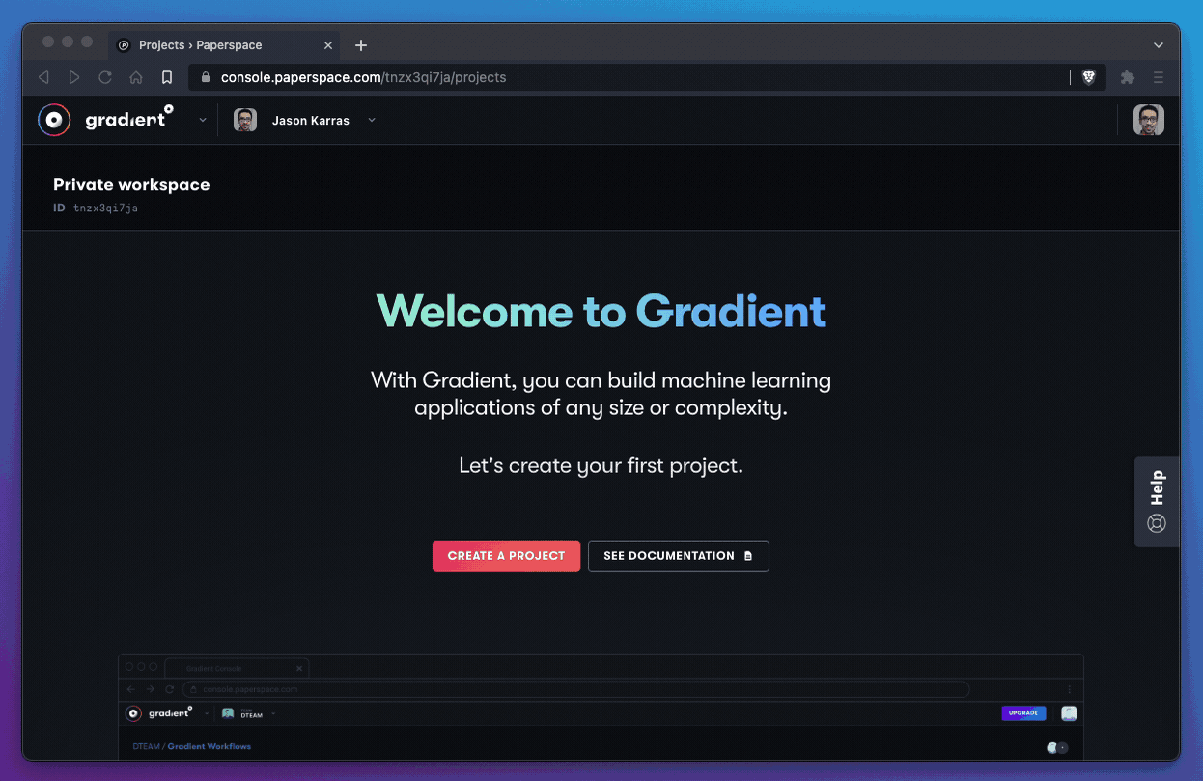Screen dimensions: 1203x781
Task: Close the Projects › Paperspace tab
Action: (x=328, y=45)
